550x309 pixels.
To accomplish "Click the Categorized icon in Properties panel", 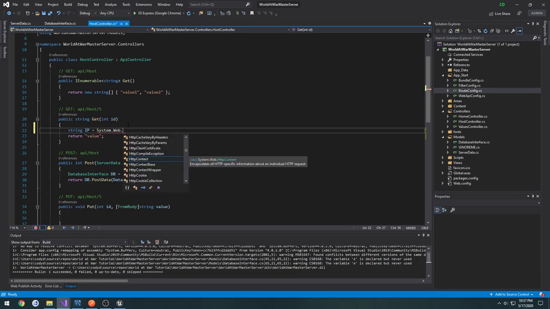I will [x=437, y=210].
